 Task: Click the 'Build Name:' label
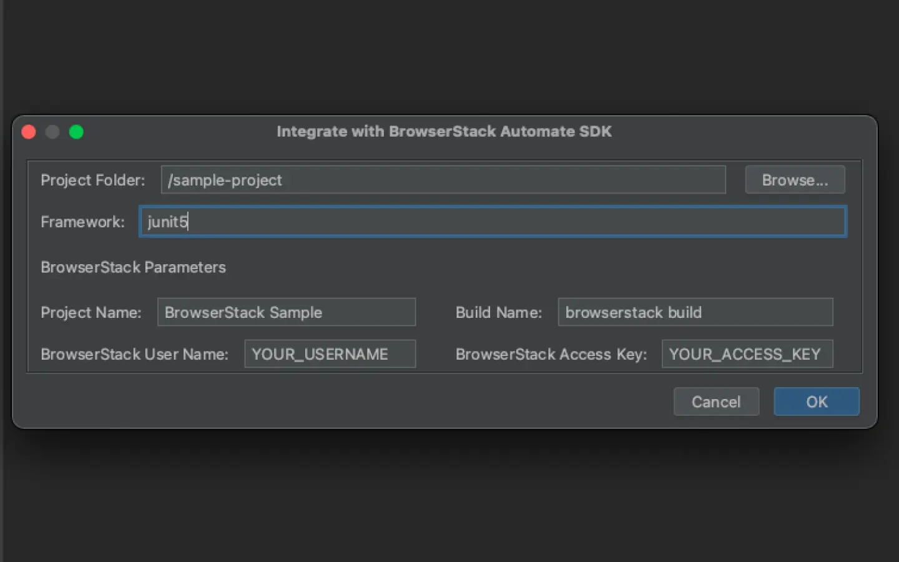[498, 313]
